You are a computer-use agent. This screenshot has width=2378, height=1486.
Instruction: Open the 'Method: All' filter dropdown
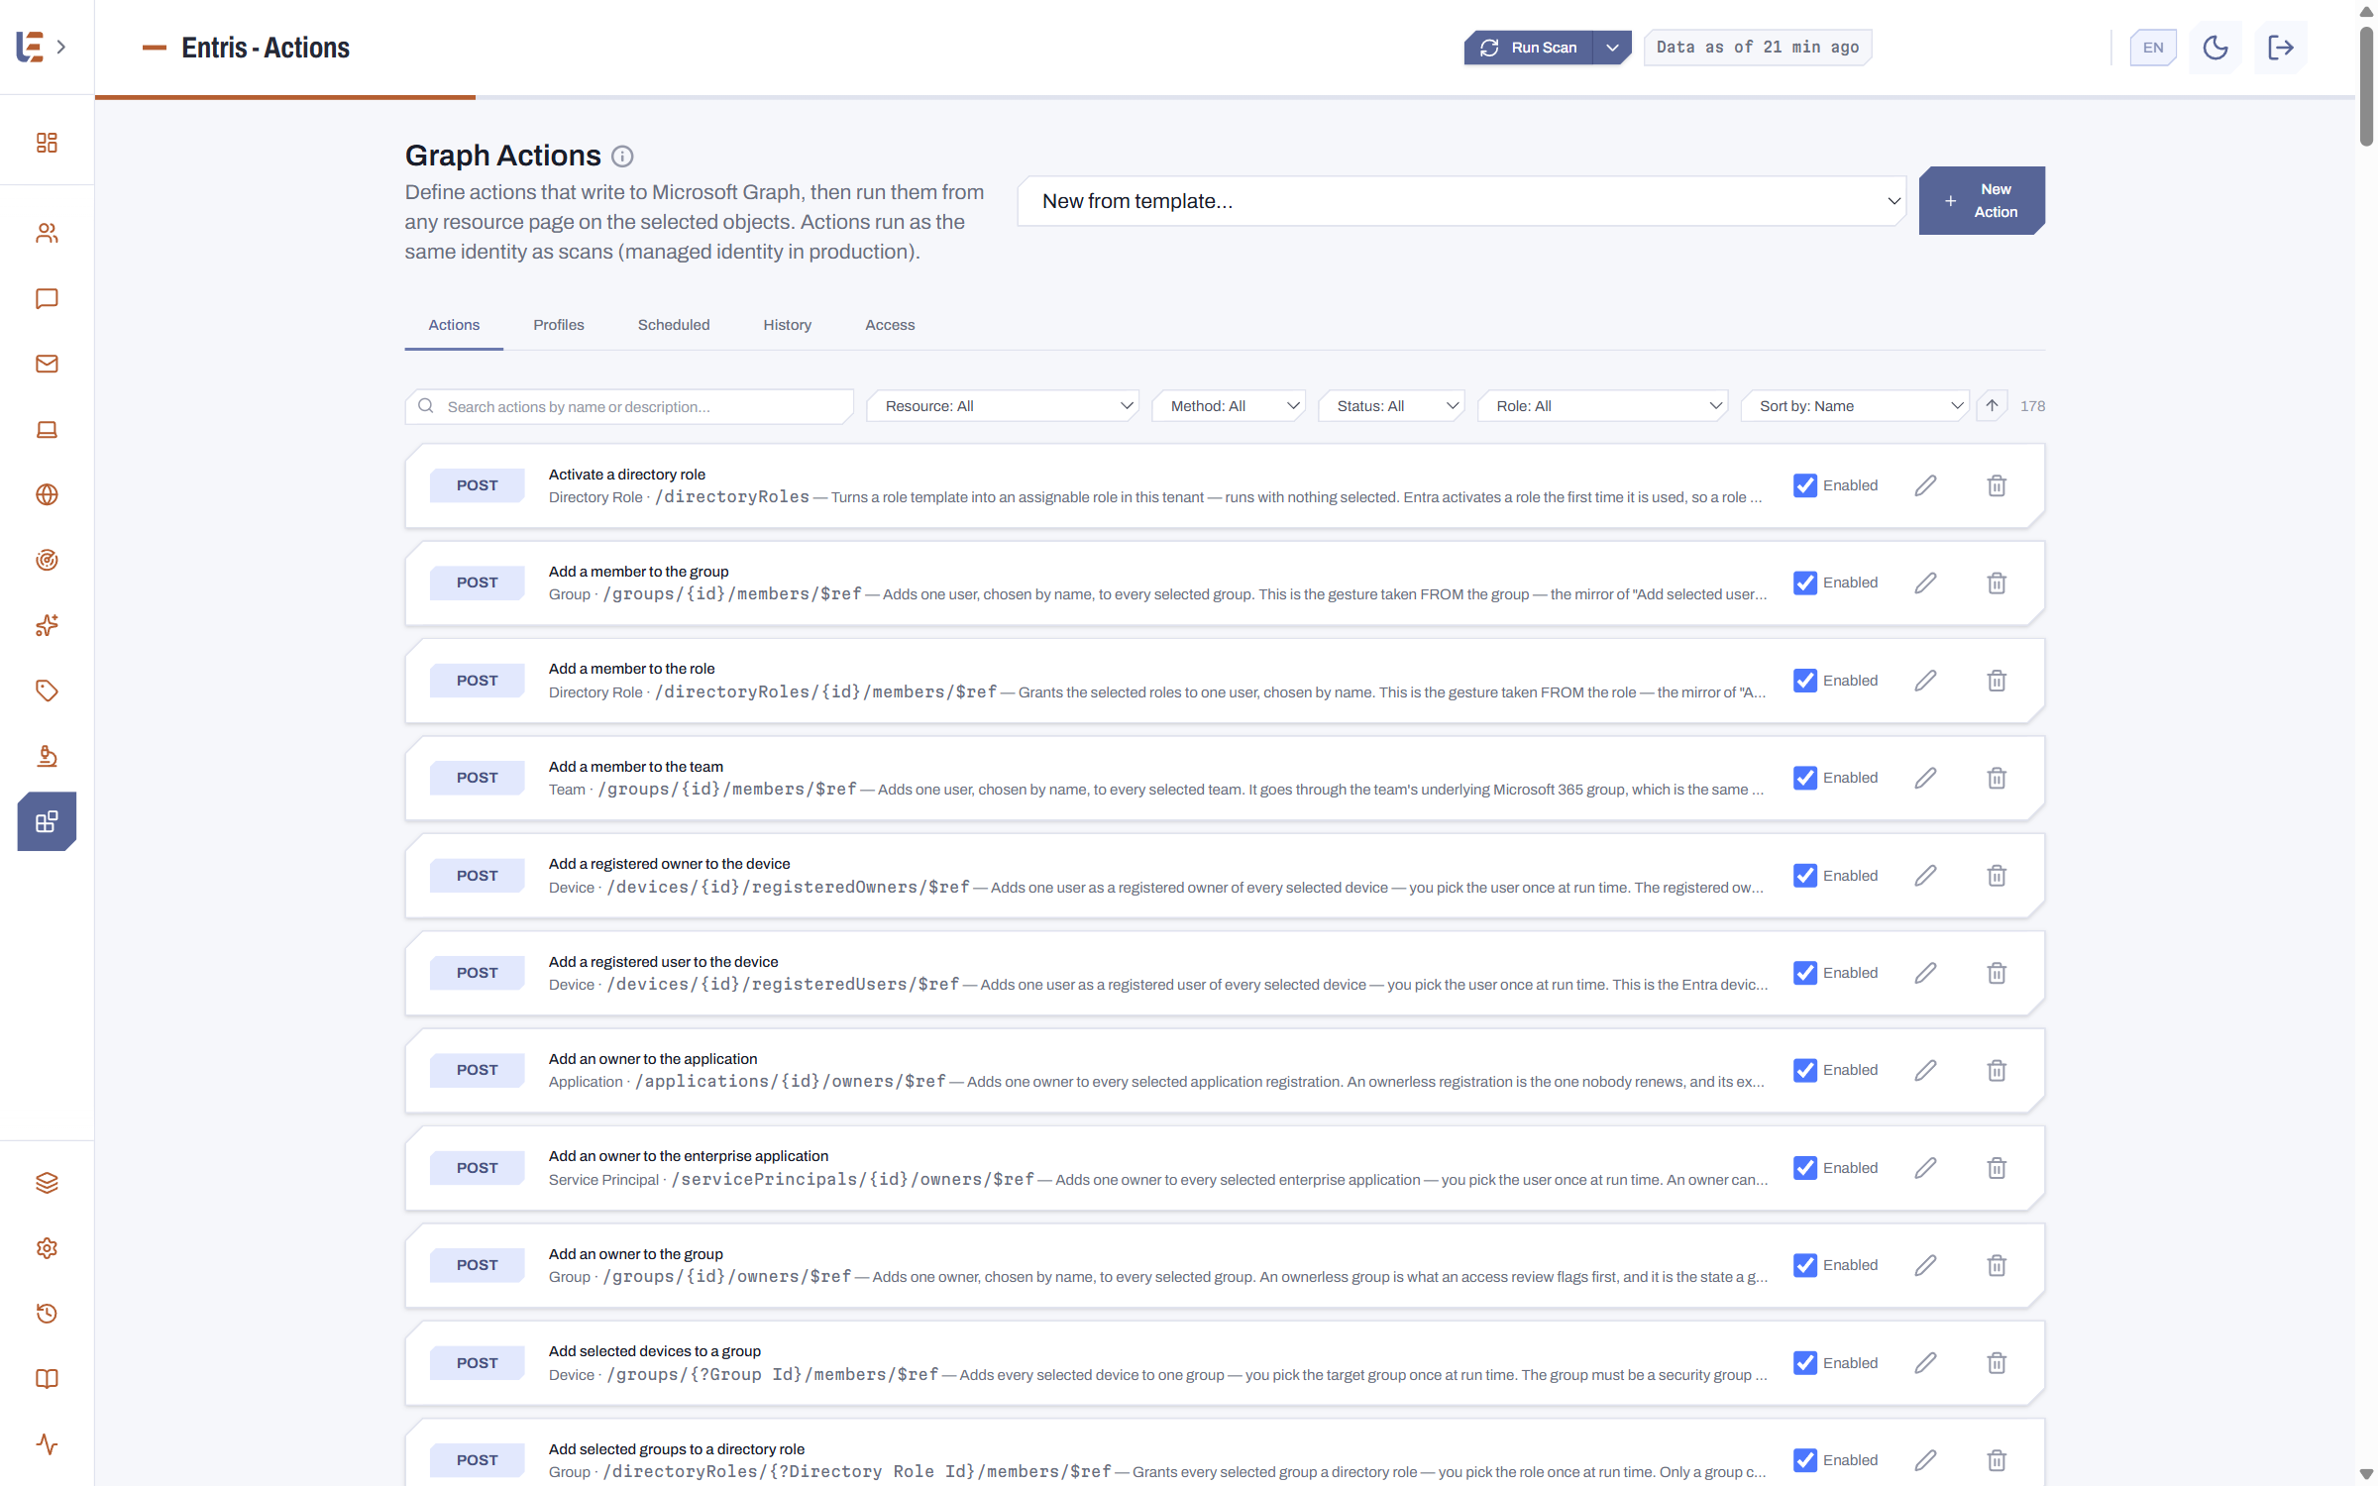coord(1229,406)
